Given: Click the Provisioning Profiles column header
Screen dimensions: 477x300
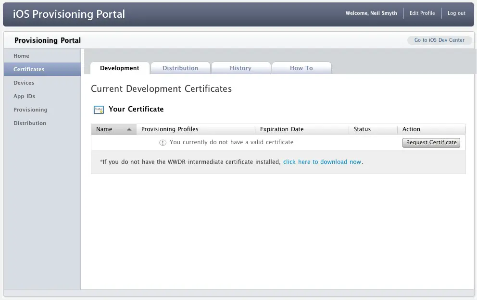Looking at the screenshot, I should pos(170,129).
